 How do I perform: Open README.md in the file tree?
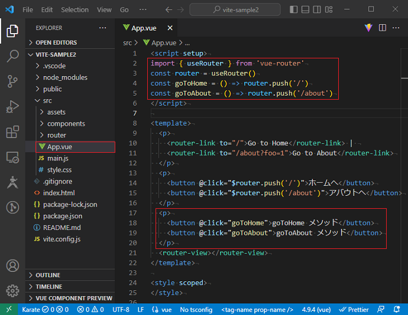click(70, 228)
